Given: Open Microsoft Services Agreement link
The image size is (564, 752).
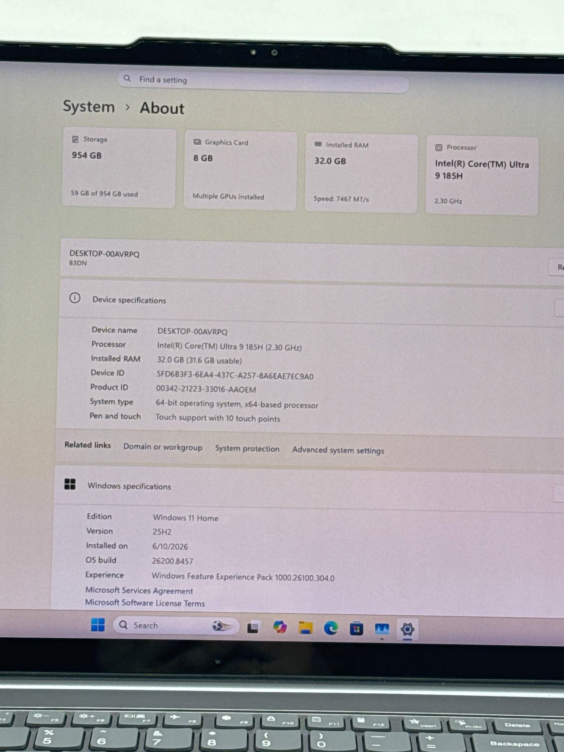Looking at the screenshot, I should point(139,590).
